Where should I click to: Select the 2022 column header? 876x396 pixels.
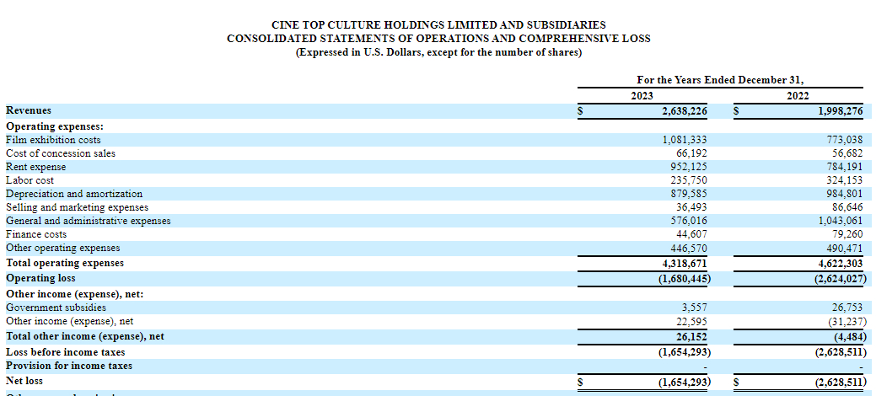tap(798, 96)
